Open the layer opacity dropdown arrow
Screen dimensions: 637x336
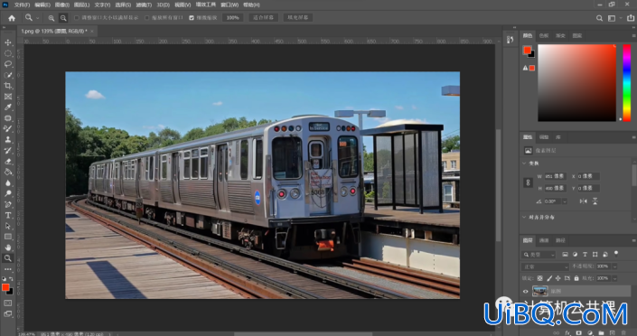click(x=614, y=266)
